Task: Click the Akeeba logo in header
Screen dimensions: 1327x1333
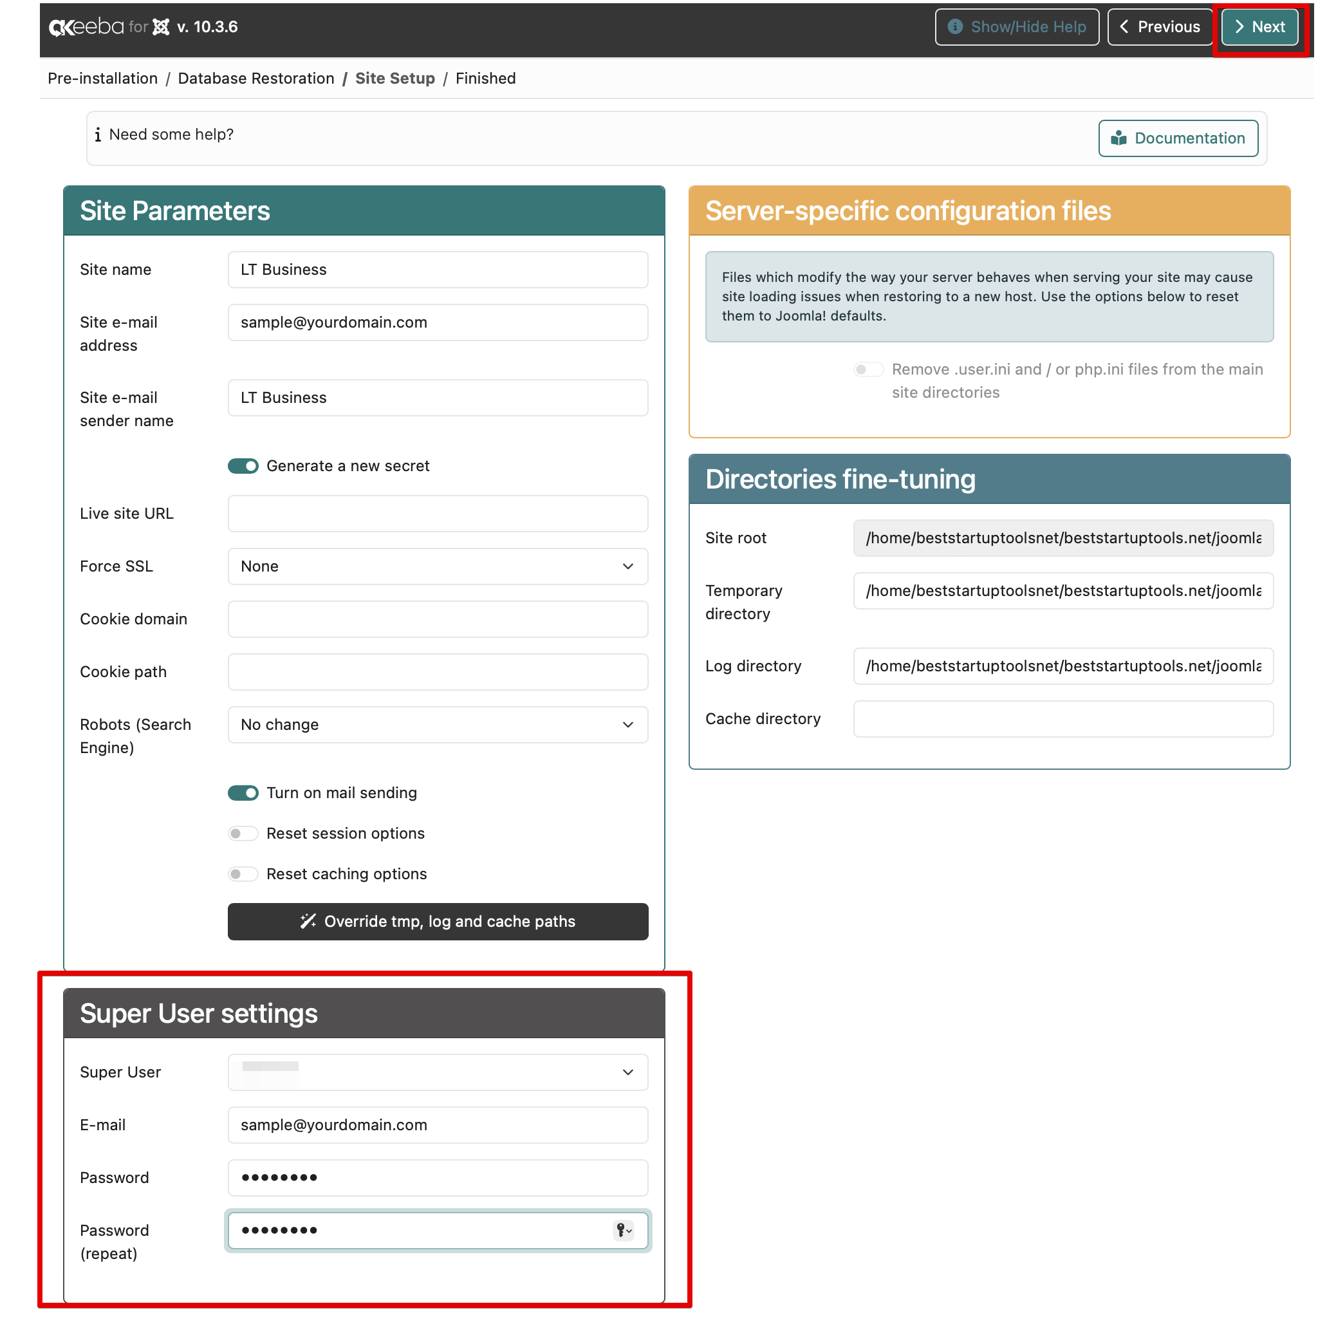Action: (86, 27)
